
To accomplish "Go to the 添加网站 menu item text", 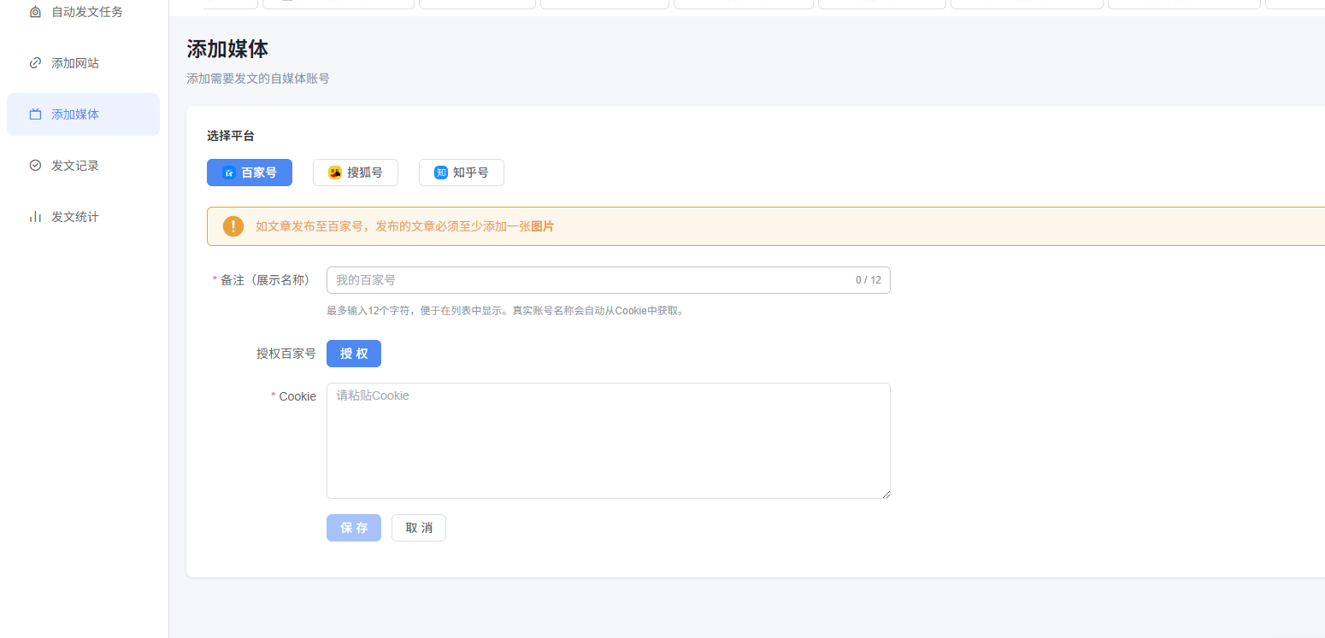I will pyautogui.click(x=75, y=63).
